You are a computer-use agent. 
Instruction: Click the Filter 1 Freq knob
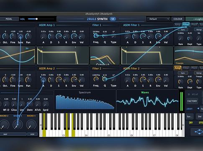click(96, 36)
